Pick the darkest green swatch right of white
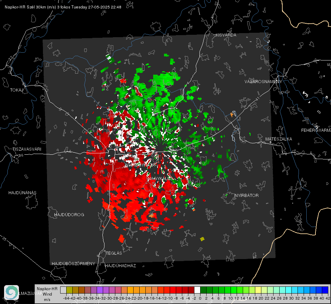Image resolution: width=331 pixels, height=304 pixels. click(203, 290)
